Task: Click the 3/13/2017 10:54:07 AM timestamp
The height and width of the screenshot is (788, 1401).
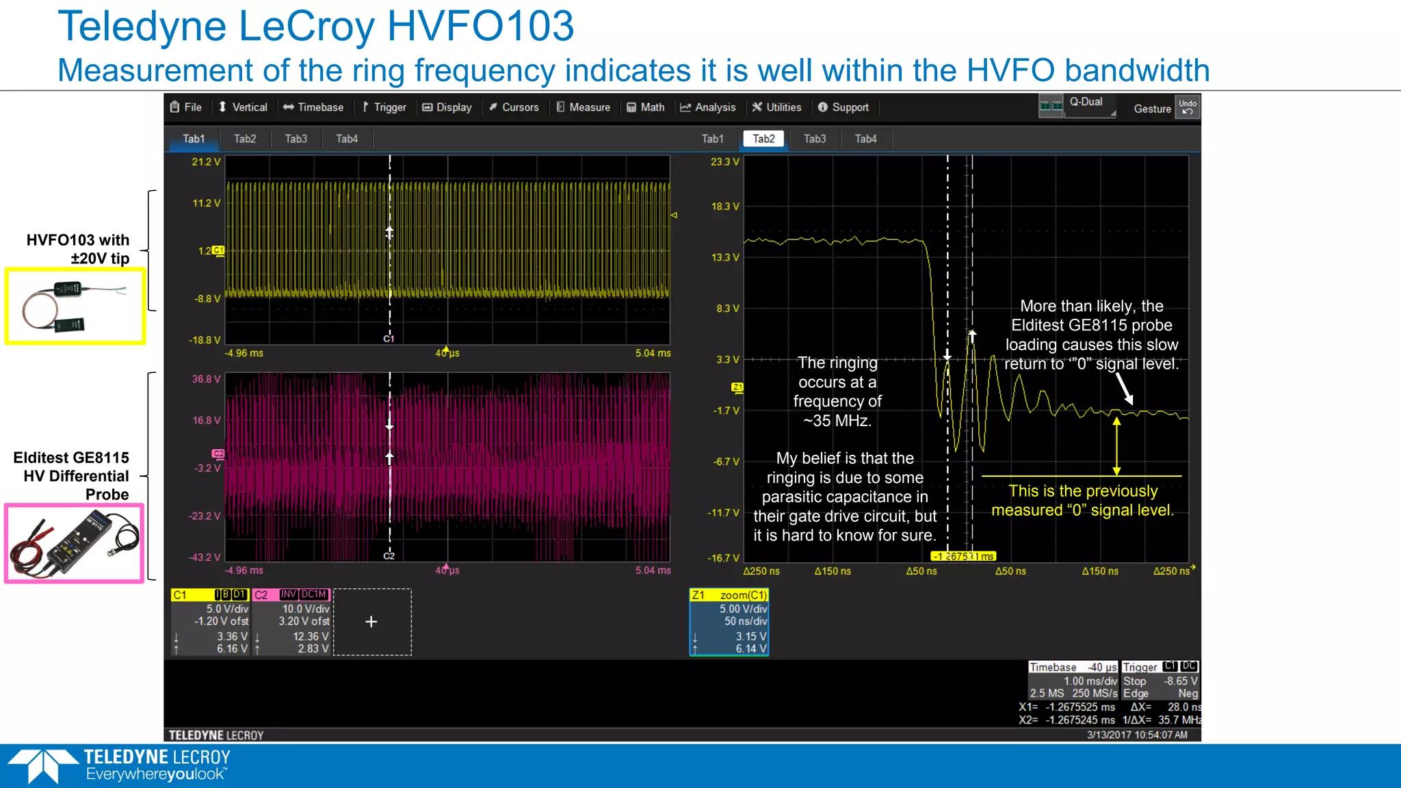Action: [1137, 735]
